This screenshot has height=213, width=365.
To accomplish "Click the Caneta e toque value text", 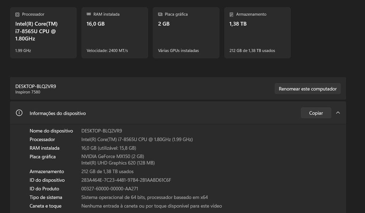I will (x=151, y=206).
